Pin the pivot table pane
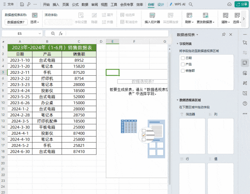This screenshot has height=194, width=250. click(x=224, y=35)
